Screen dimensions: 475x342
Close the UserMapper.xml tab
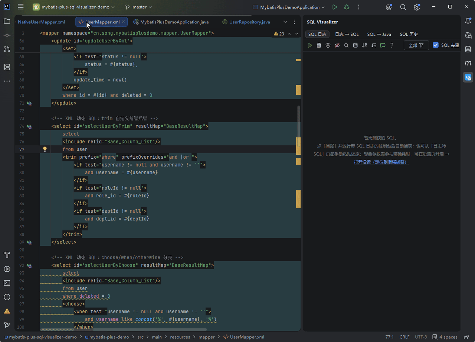[124, 22]
